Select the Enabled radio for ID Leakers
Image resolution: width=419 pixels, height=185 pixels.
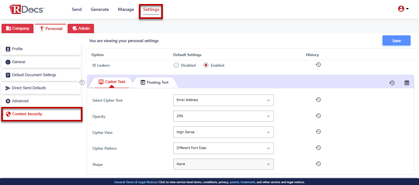[206, 65]
